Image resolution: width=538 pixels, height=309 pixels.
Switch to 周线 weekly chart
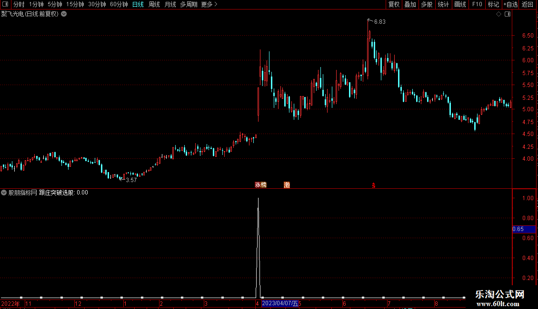[x=154, y=4]
